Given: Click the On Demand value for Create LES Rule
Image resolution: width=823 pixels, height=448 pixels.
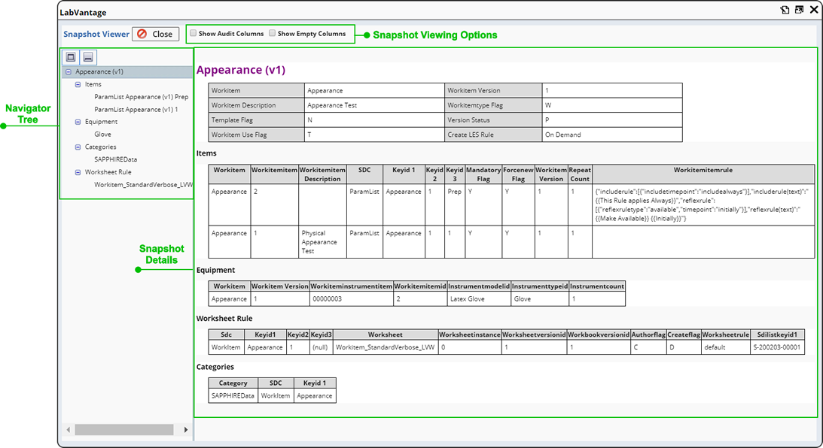Looking at the screenshot, I should click(562, 135).
